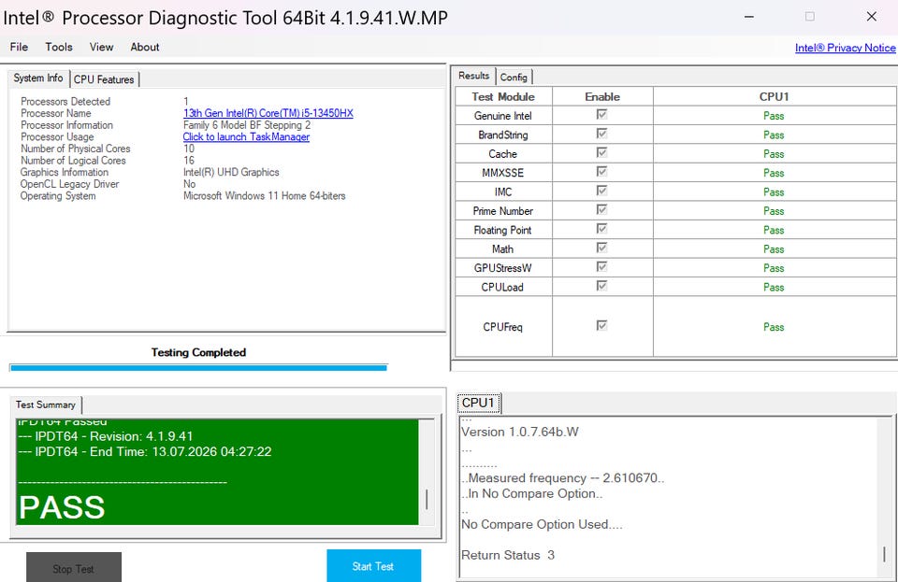Toggle the GPUStressW test checkbox

click(601, 266)
